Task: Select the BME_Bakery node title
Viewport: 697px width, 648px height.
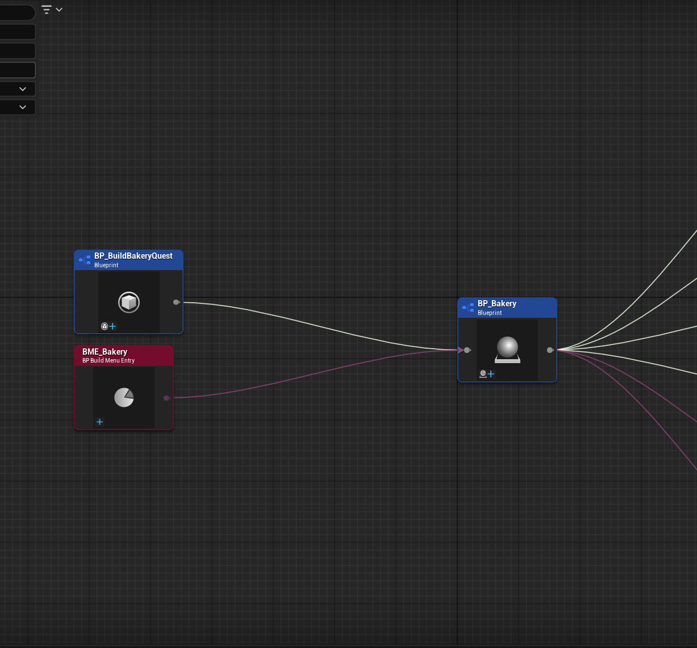Action: 105,352
